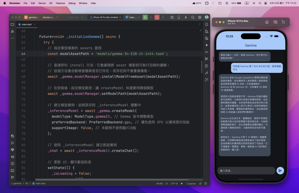Screen dimensions: 299x193
Task: Stop the running app with red button
Action: coord(157,17)
